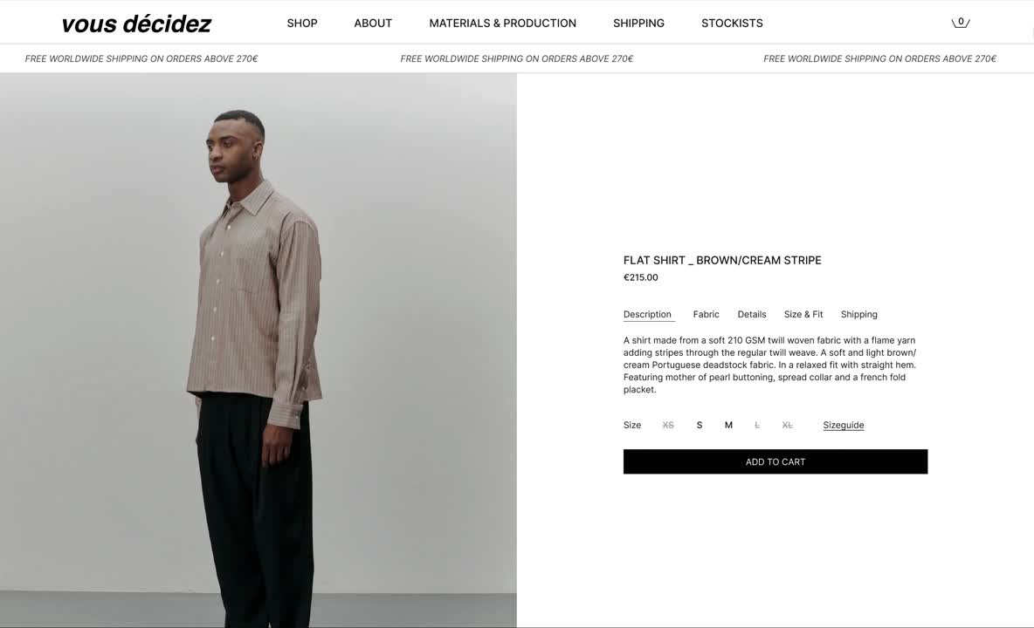Open the shopping cart icon

[x=960, y=23]
